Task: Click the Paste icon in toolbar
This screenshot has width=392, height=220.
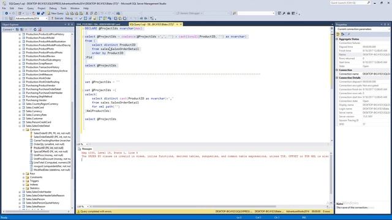Action: pos(96,13)
